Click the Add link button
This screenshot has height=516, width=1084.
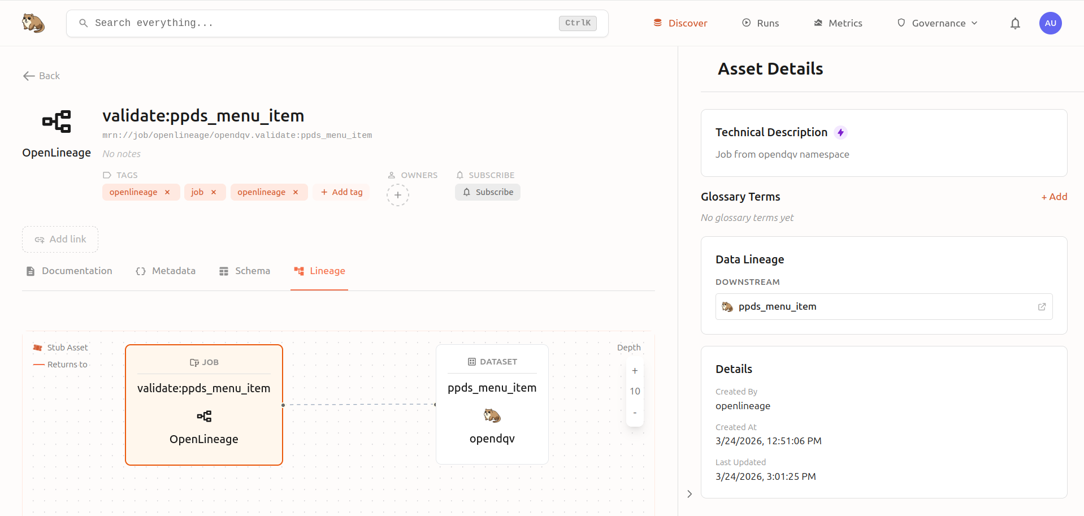(60, 240)
